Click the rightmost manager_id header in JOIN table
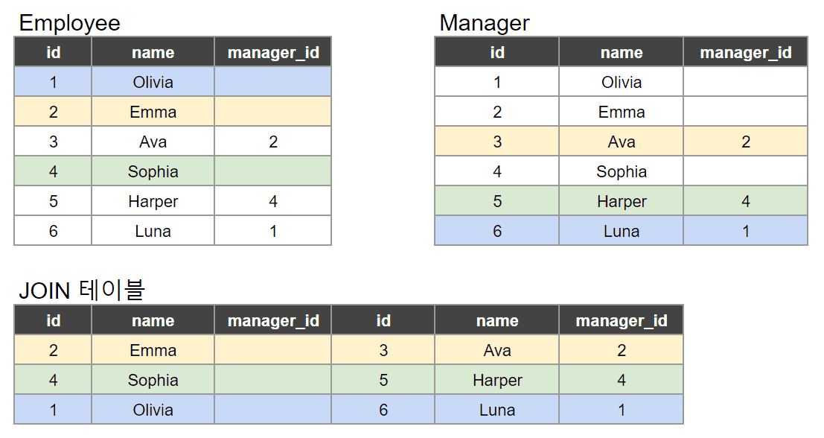Screen dimensions: 824x438 tap(621, 320)
